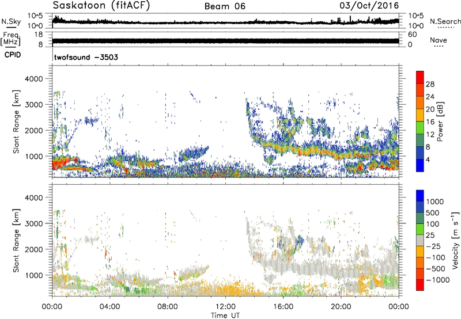
Task: Click the '16:00' time axis tick
Action: click(x=283, y=307)
